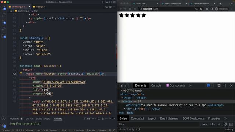Maximize terminal panel with chevron up
The image size is (235, 132).
click(x=110, y=119)
